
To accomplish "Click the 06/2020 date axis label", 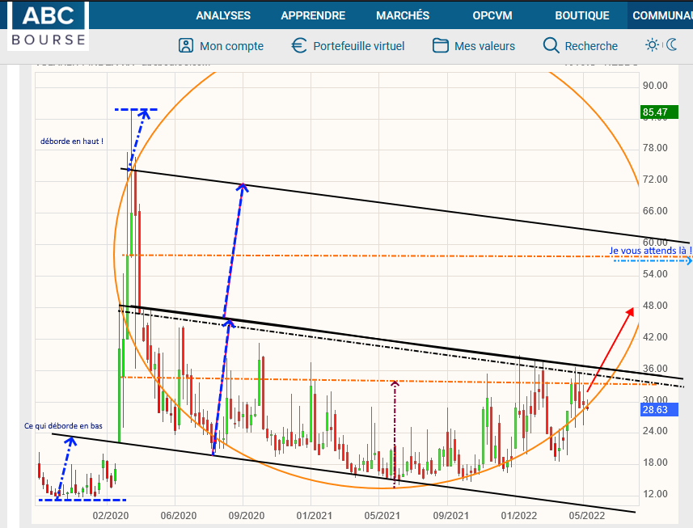I will coord(179,516).
